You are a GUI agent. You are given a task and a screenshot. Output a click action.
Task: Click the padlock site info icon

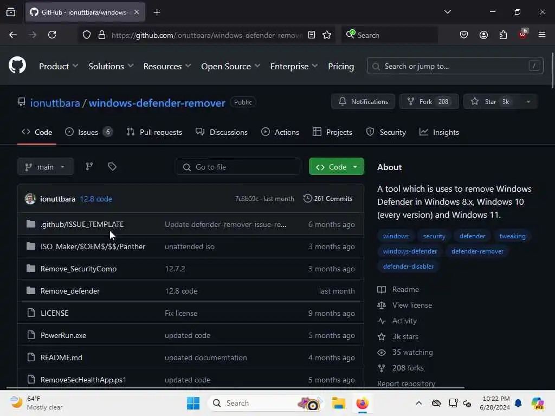(101, 35)
